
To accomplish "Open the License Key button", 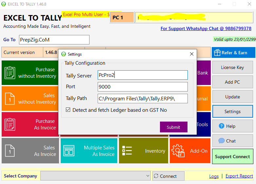I will coord(232,67).
